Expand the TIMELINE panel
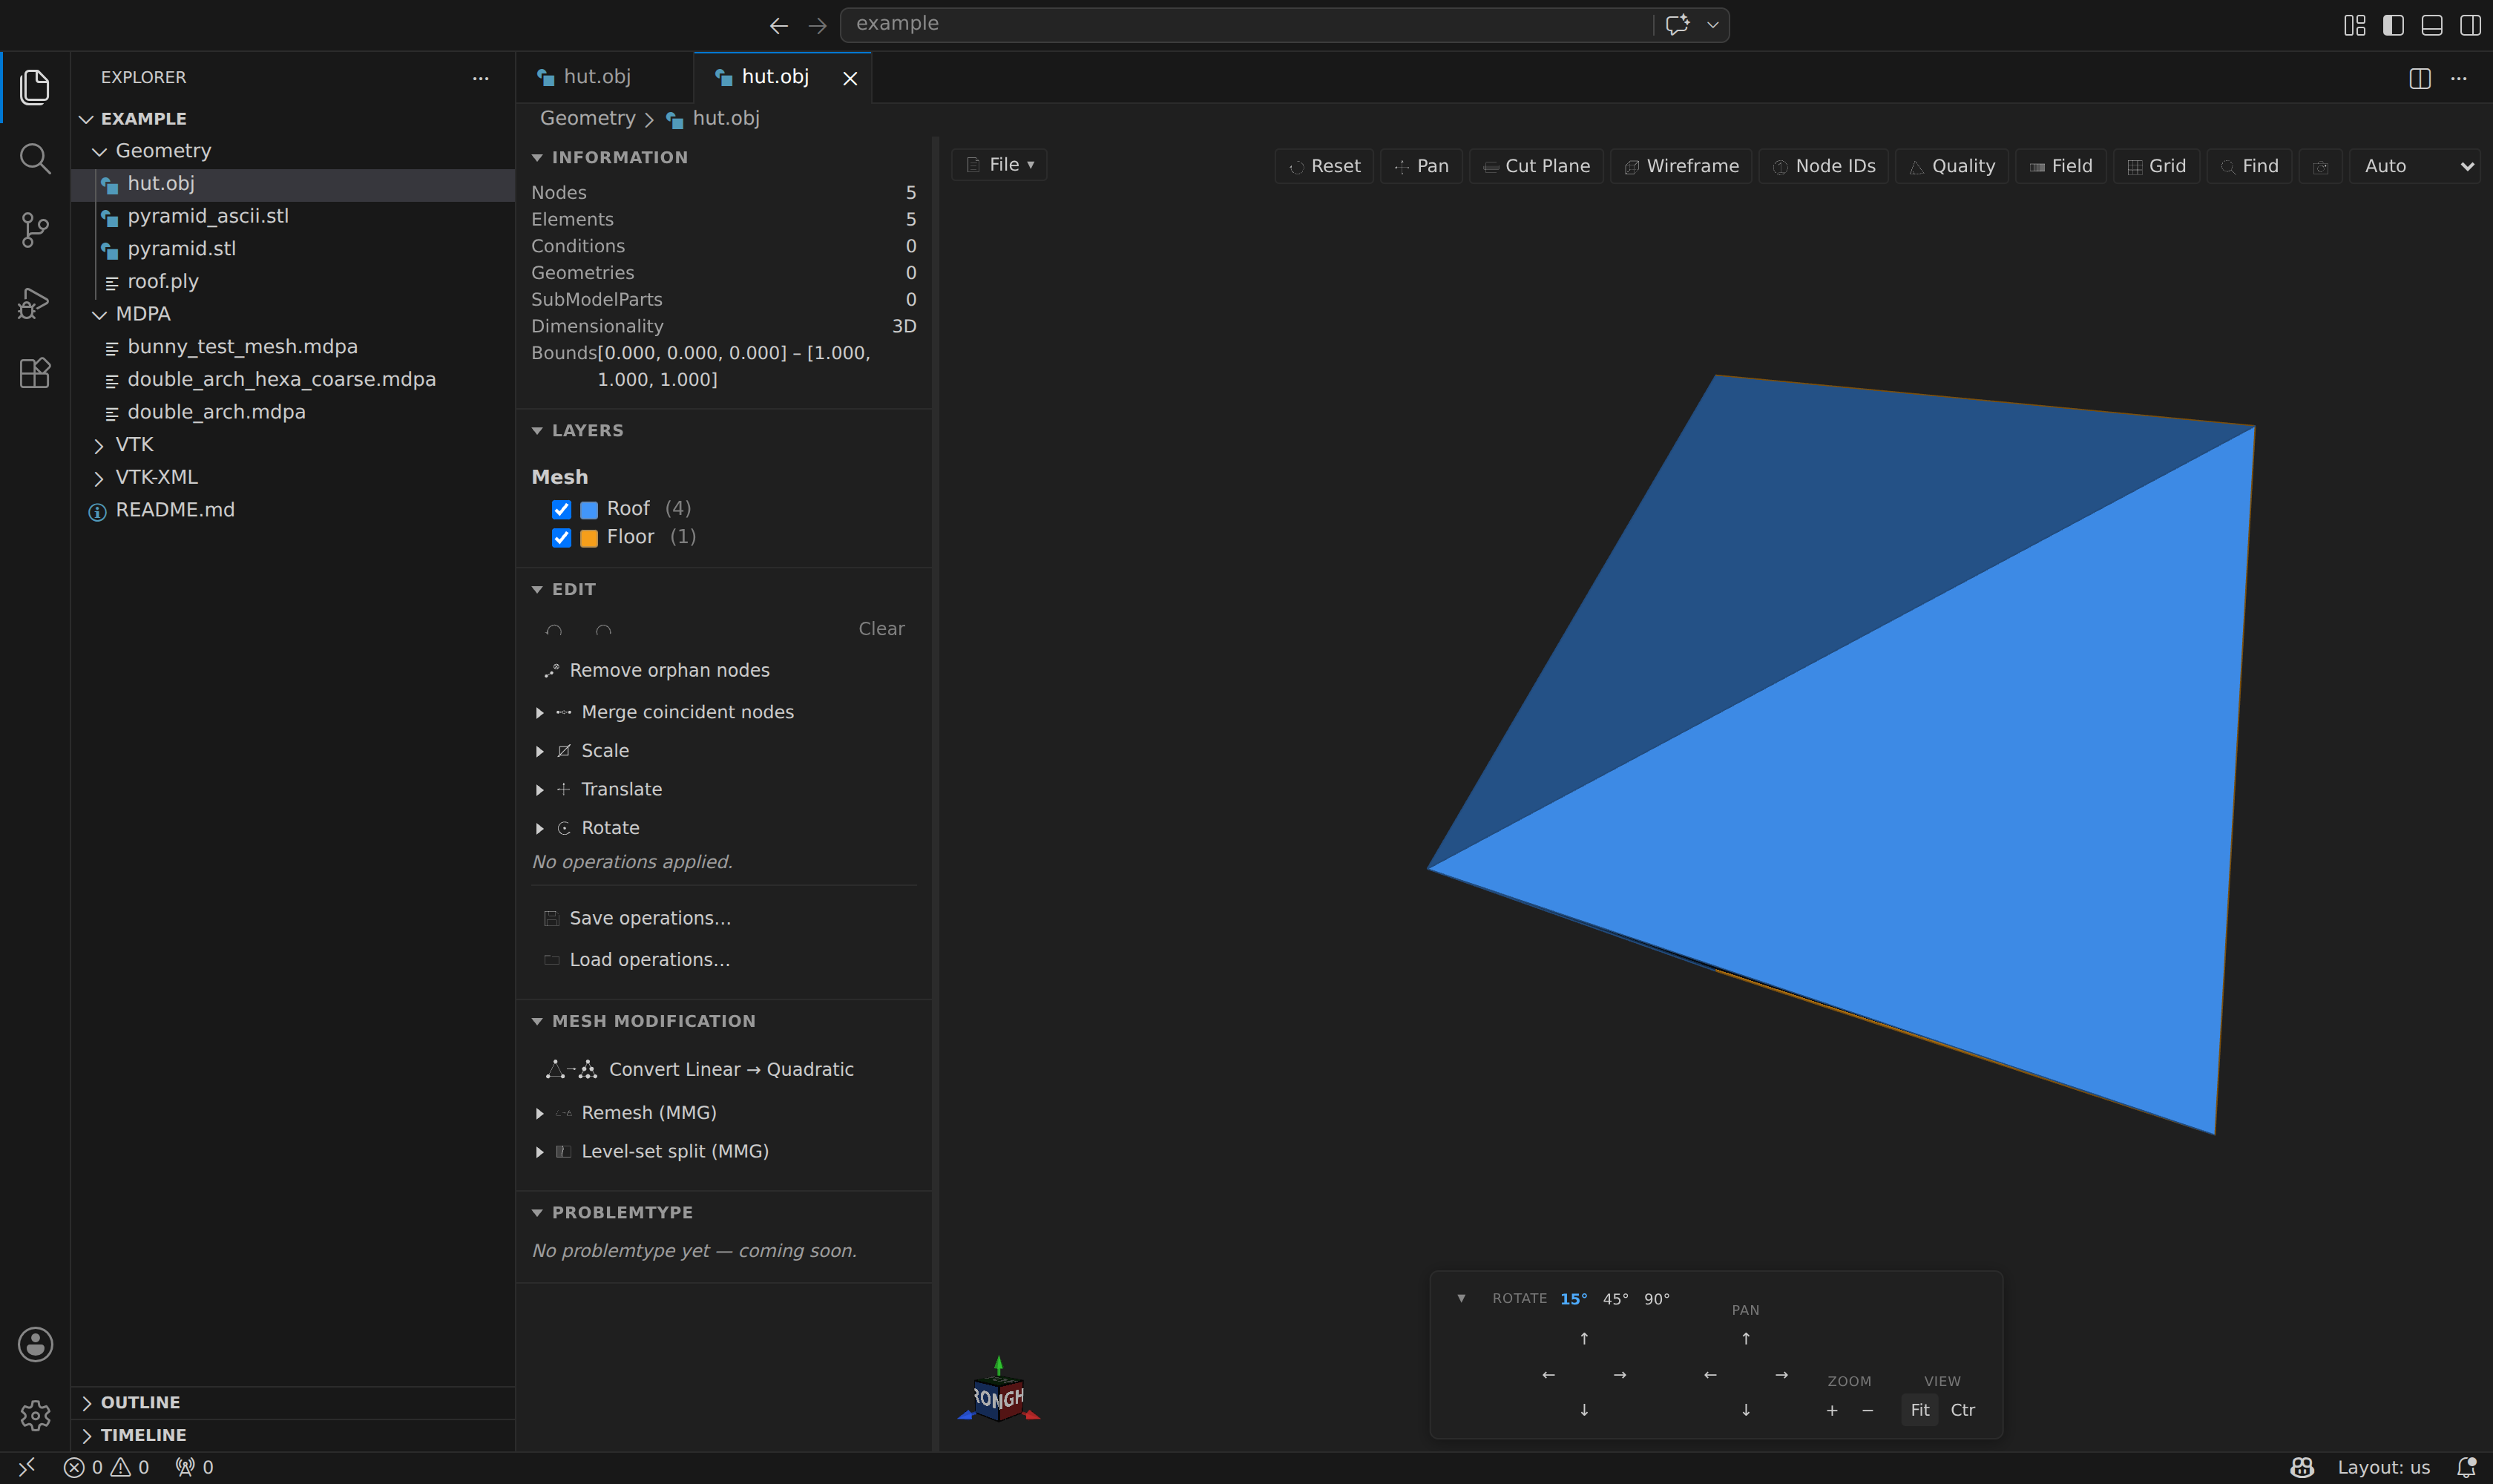 pyautogui.click(x=293, y=1435)
